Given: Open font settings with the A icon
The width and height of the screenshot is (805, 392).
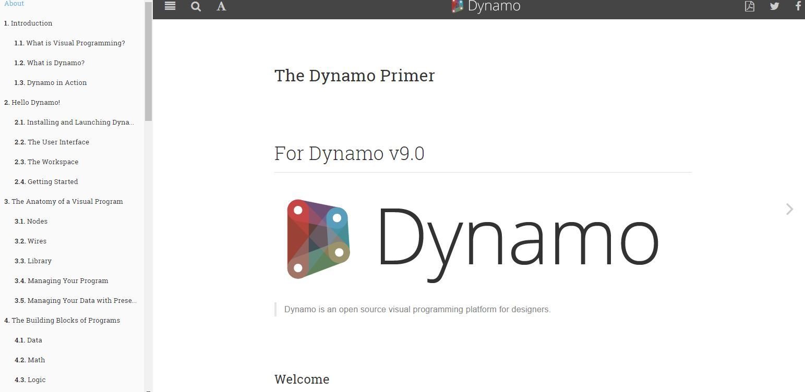Looking at the screenshot, I should pyautogui.click(x=221, y=7).
